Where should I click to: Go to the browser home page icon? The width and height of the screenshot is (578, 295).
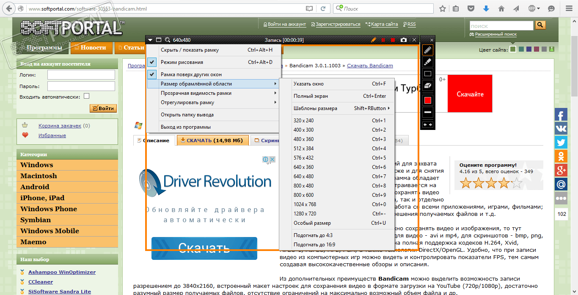point(501,8)
